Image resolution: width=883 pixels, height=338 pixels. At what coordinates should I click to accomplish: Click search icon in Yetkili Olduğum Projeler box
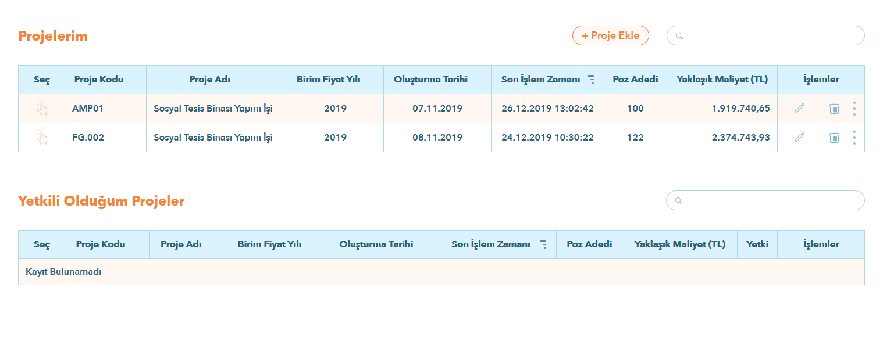coord(679,201)
